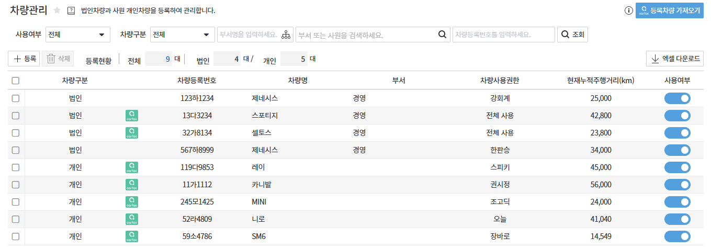
Task: Expand the 사용여부 dropdown
Action: click(78, 35)
